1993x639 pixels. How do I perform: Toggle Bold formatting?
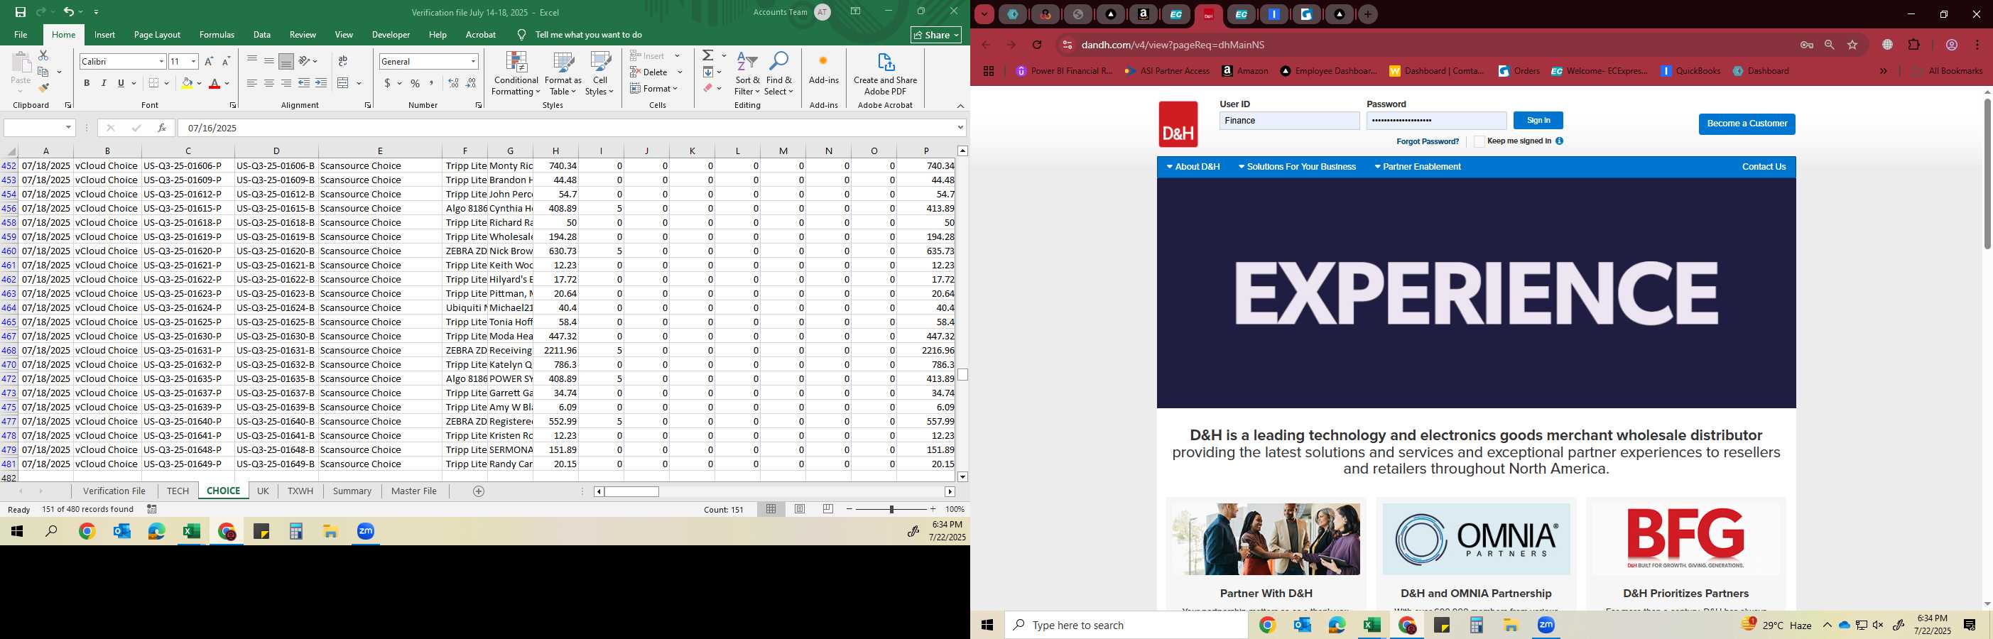[x=87, y=83]
